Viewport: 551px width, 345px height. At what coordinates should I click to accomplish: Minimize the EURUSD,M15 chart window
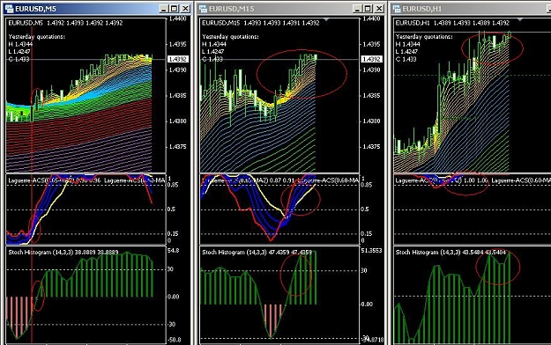(357, 9)
